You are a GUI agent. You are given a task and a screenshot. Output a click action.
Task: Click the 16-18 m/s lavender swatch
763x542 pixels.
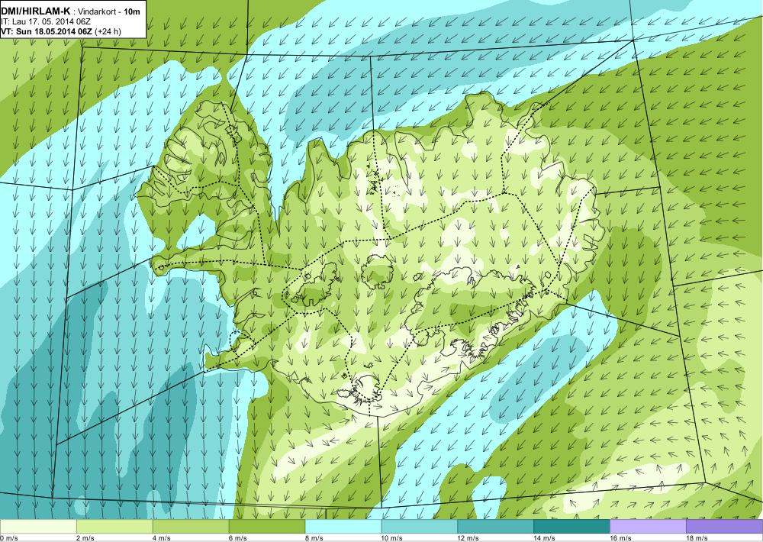click(x=648, y=527)
